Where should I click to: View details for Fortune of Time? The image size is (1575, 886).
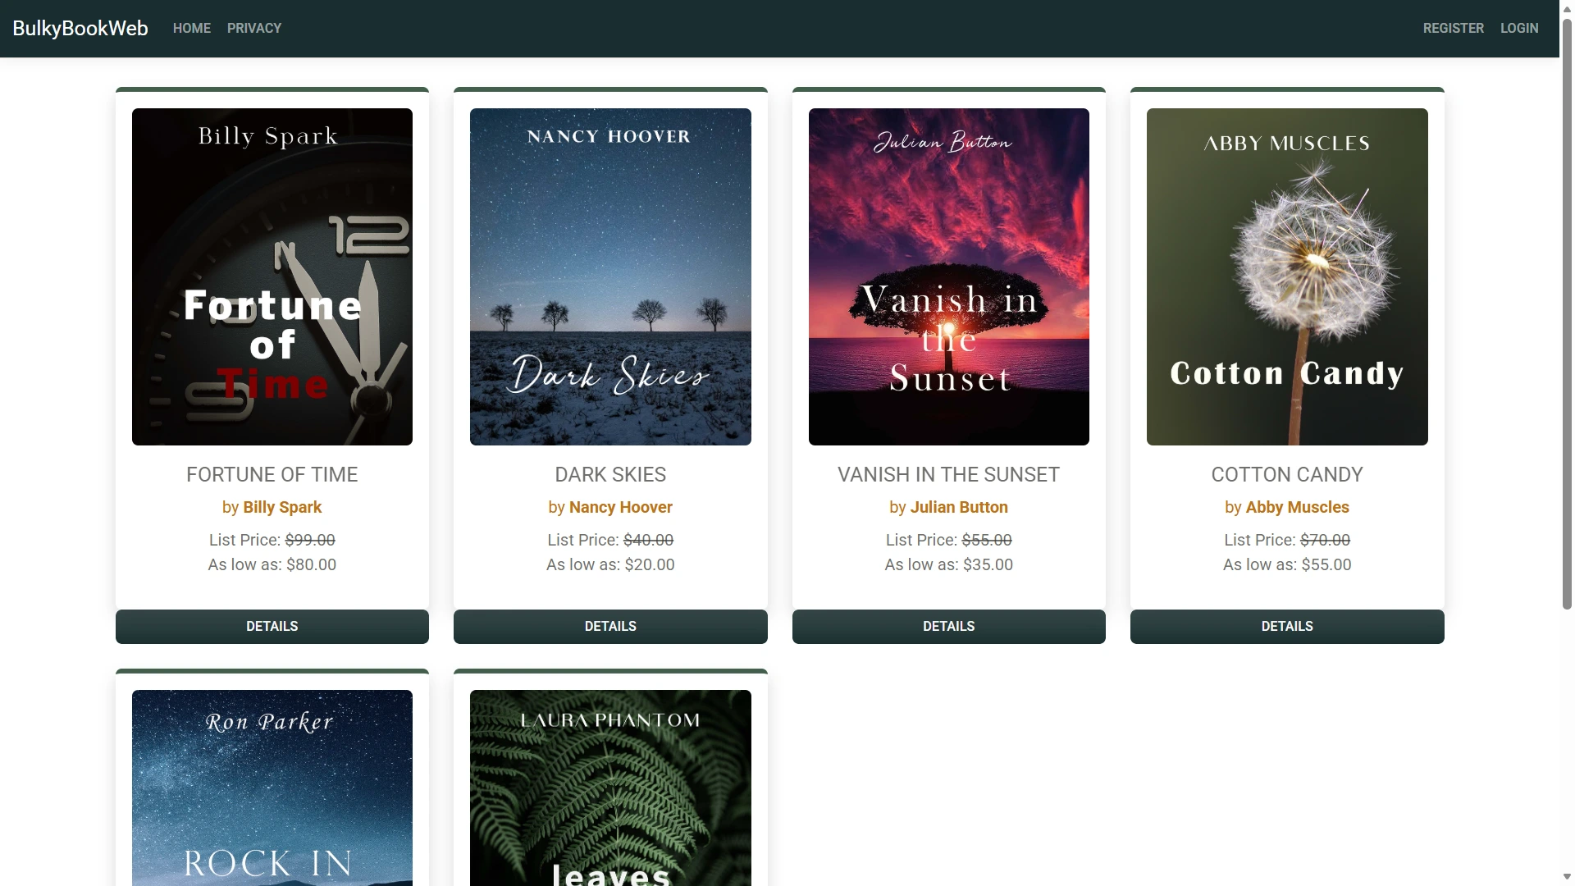pos(272,626)
